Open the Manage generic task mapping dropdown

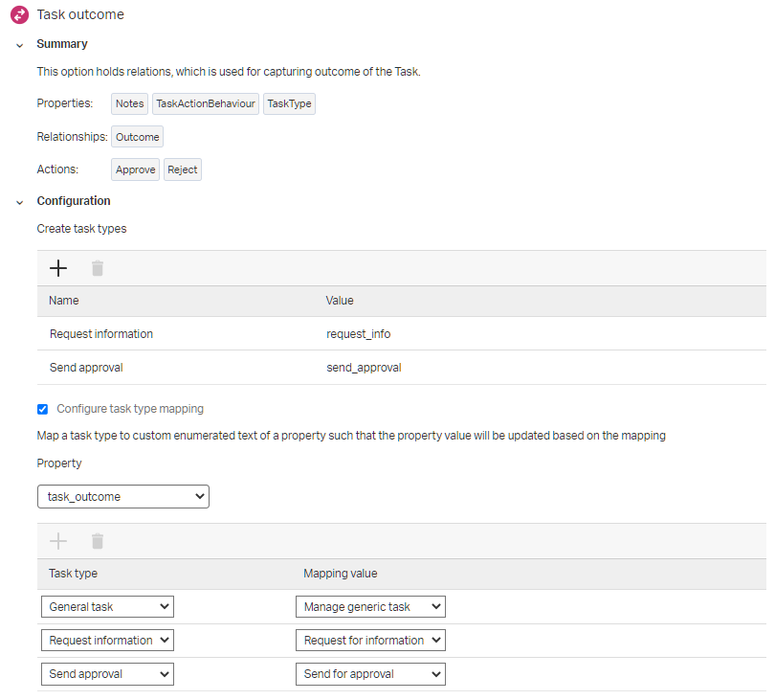point(370,606)
